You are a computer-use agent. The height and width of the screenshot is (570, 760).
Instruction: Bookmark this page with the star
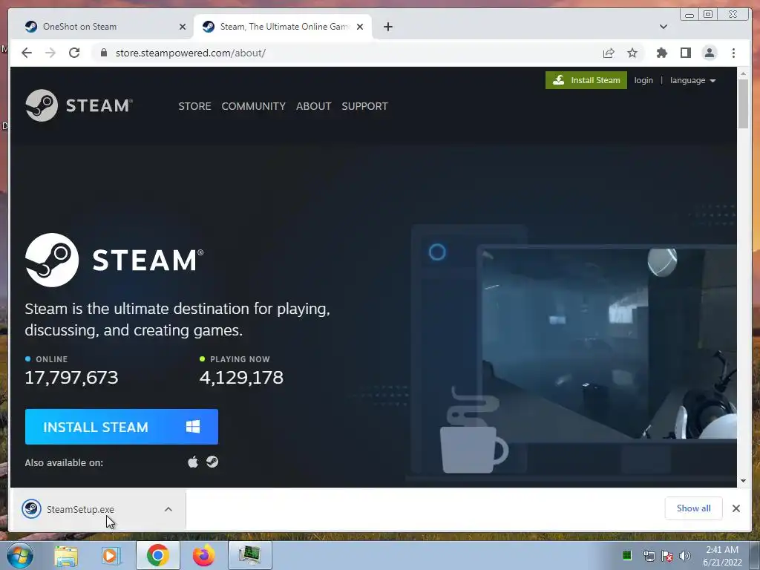pyautogui.click(x=632, y=53)
